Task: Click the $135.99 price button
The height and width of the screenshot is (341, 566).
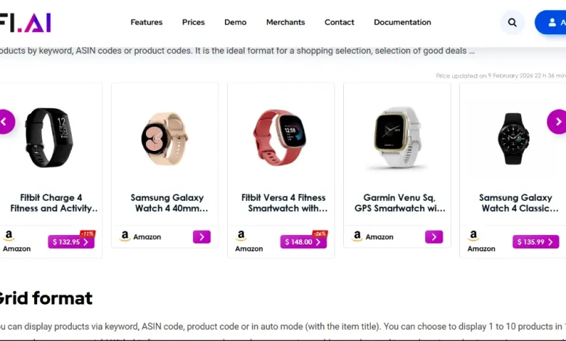Action: (536, 242)
